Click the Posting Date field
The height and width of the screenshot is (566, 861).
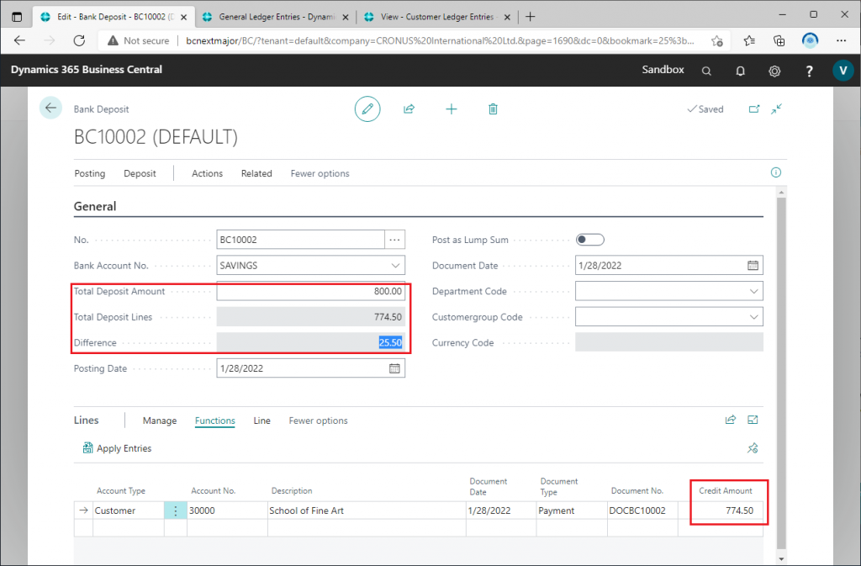(x=311, y=368)
